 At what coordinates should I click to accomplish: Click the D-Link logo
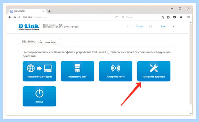pos(29,27)
